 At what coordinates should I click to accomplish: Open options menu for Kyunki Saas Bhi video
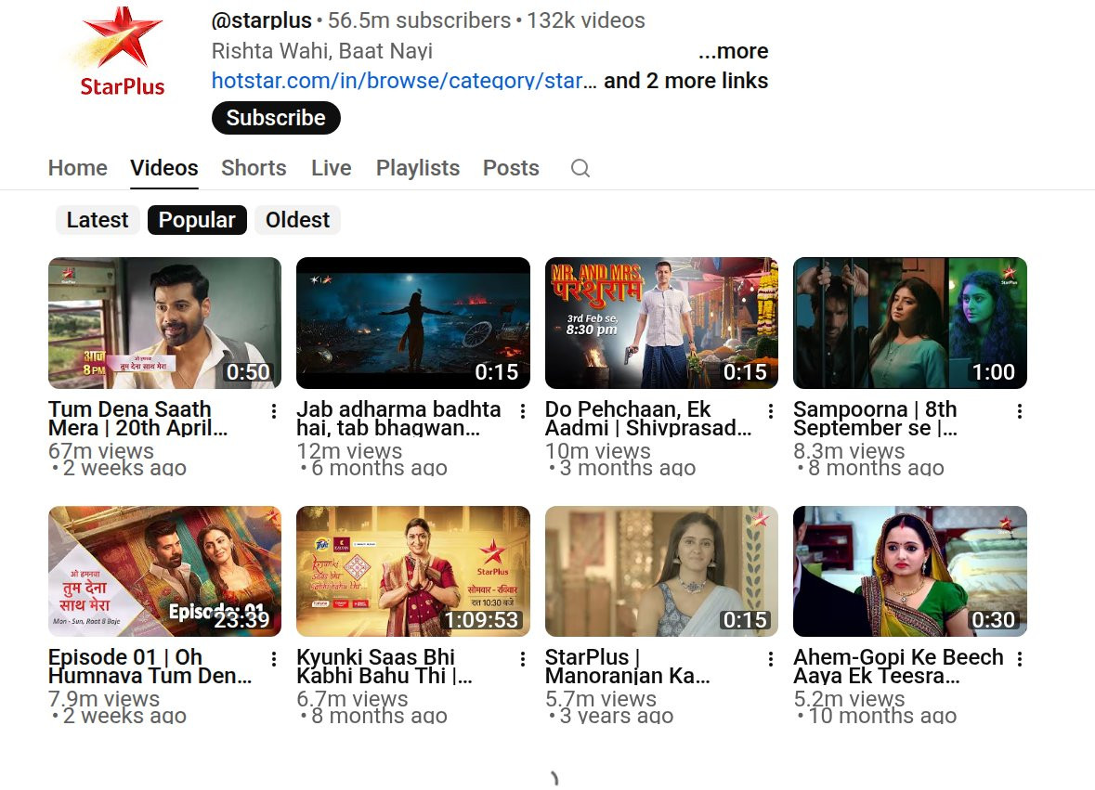[x=522, y=659]
